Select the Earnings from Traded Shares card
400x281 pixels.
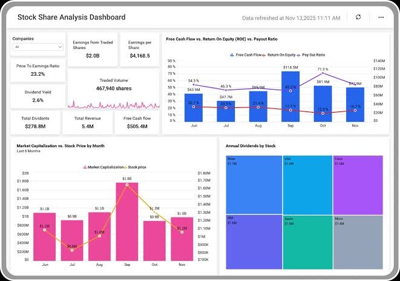(x=93, y=49)
